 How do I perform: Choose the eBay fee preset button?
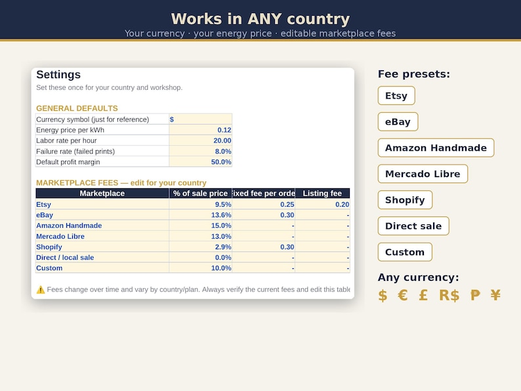pos(398,121)
